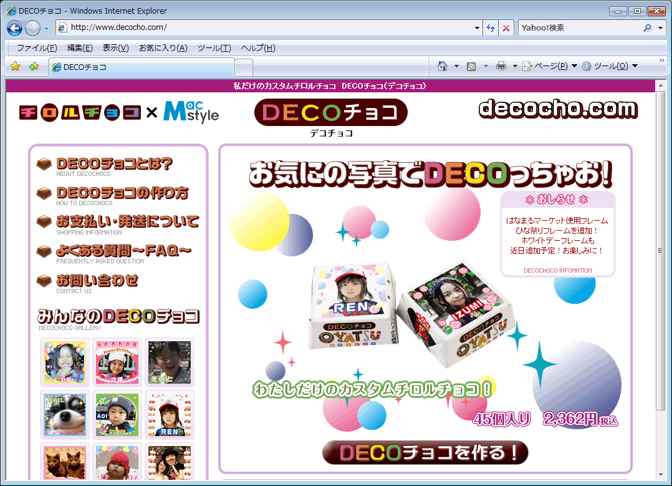Open the お気に入り(A) menu

point(163,48)
